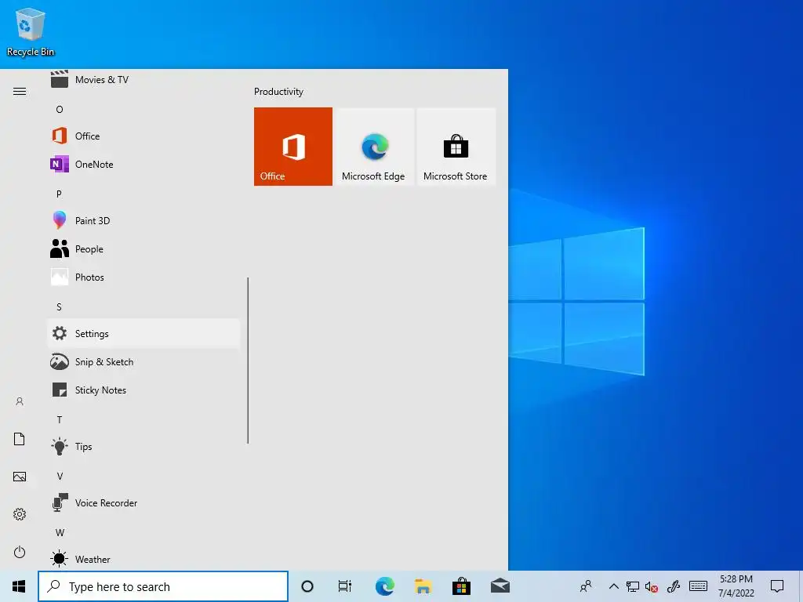This screenshot has height=602, width=803.
Task: Open Settings from the app list
Action: point(144,334)
